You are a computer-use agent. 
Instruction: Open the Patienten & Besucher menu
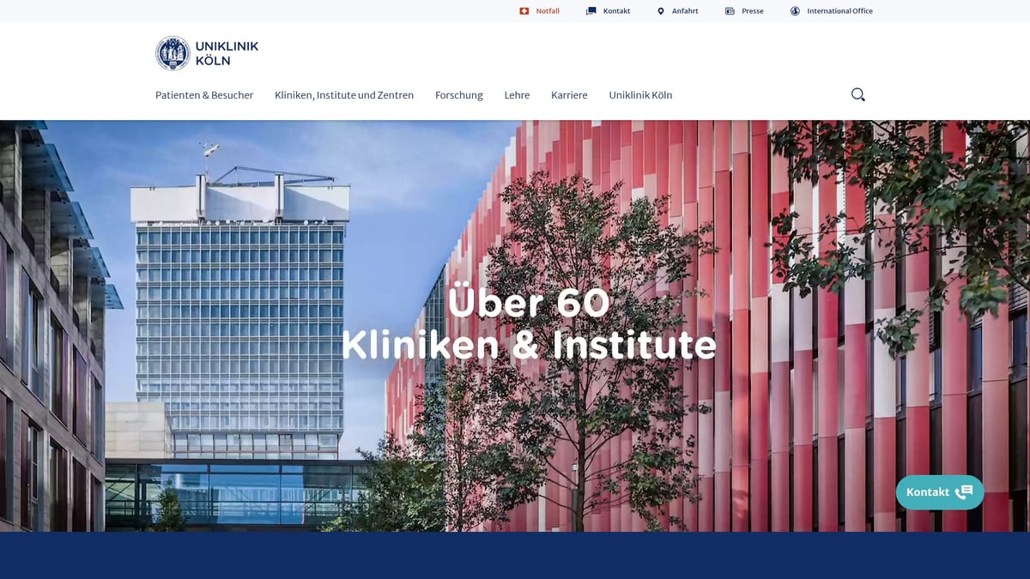point(204,94)
